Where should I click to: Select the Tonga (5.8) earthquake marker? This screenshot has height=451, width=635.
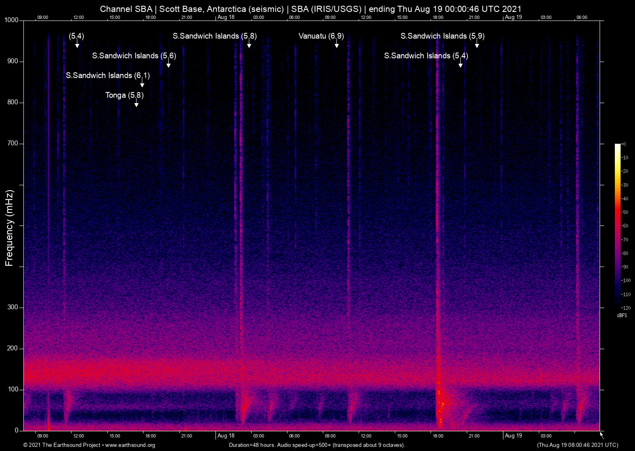pyautogui.click(x=136, y=104)
